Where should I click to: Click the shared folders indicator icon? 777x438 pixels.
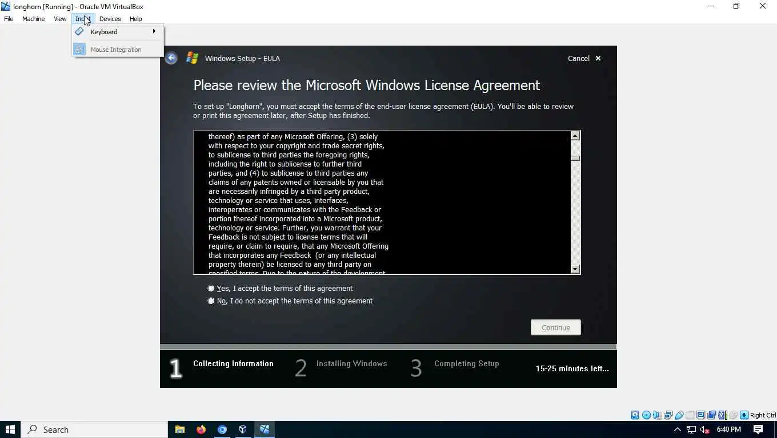[690, 415]
